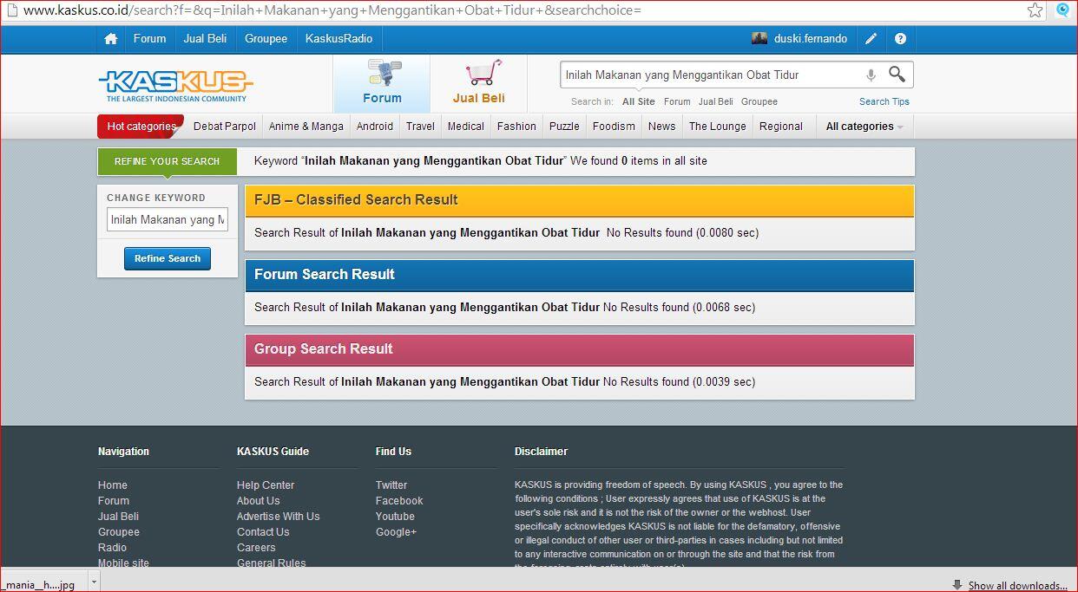Click the pencil edit icon beside the username
The image size is (1078, 592).
(x=871, y=39)
